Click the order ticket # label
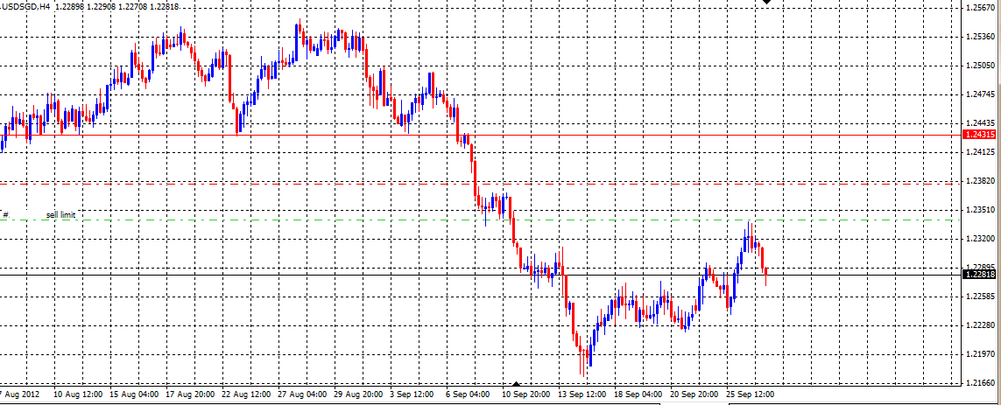Viewport: 1001px width, 405px height. pos(5,214)
